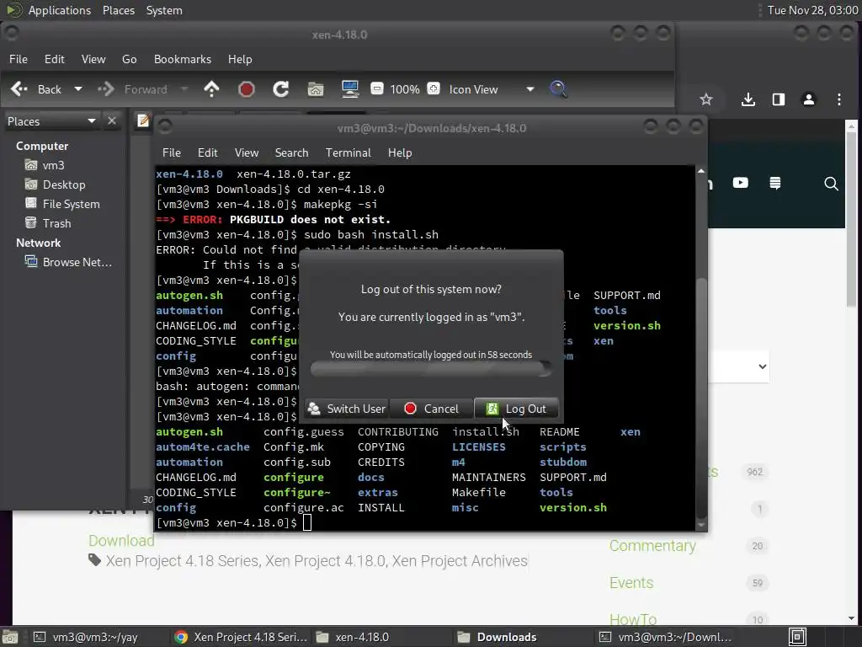The image size is (862, 647).
Task: Open browser profile avatar icon
Action: coord(809,99)
